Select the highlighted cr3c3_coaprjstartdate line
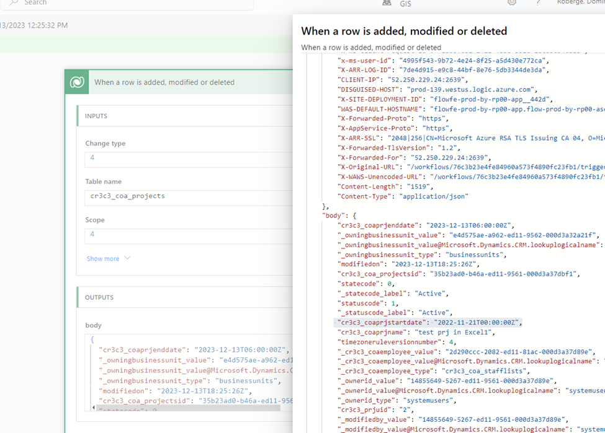The width and height of the screenshot is (605, 433). coord(428,323)
